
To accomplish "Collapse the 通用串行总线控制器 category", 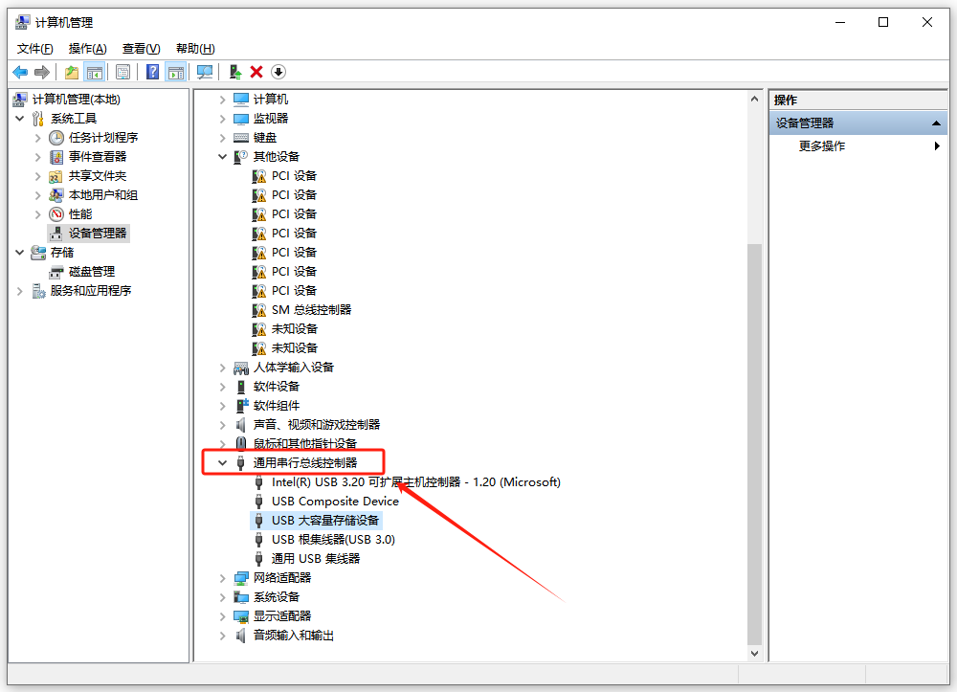I will [223, 463].
